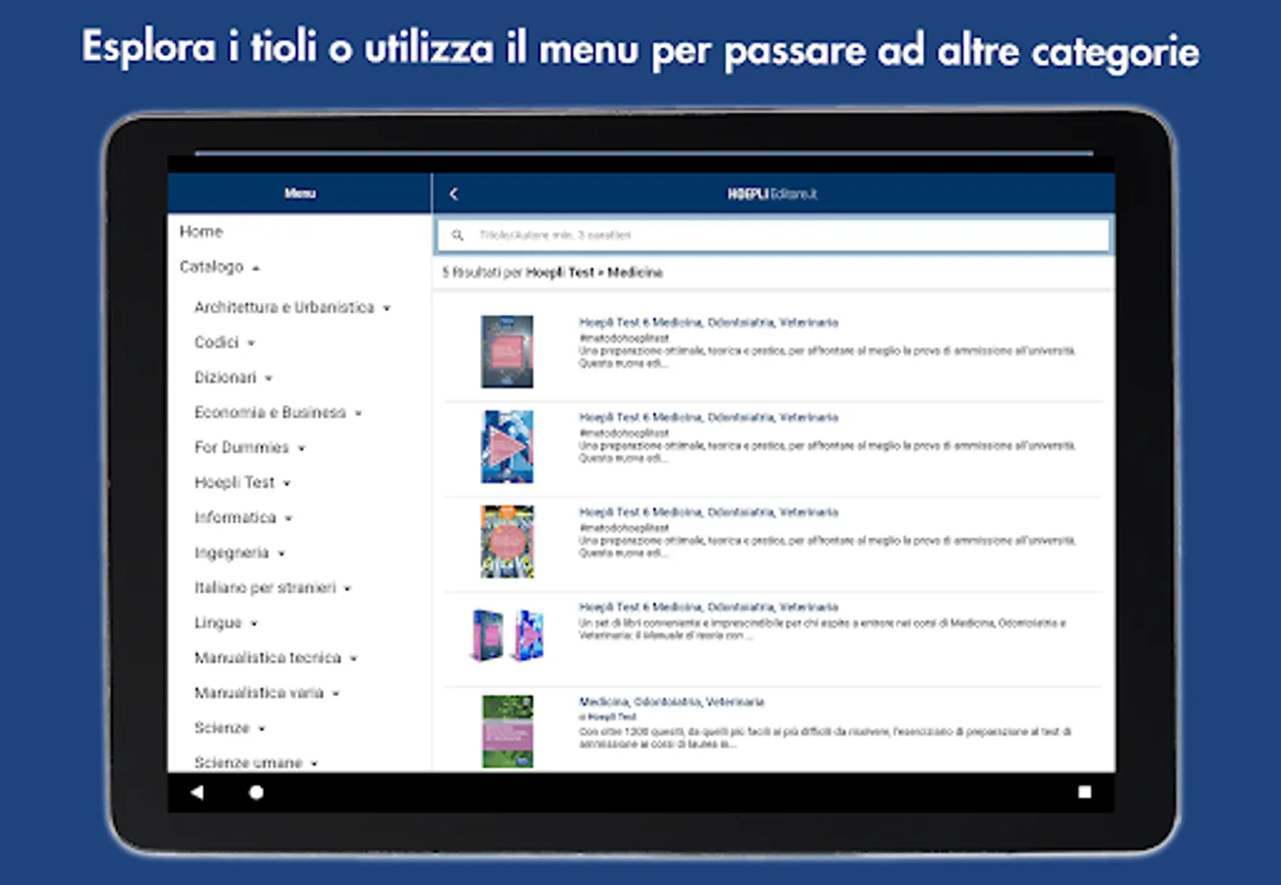
Task: Expand Italiano per stranieri arrow
Action: click(347, 589)
